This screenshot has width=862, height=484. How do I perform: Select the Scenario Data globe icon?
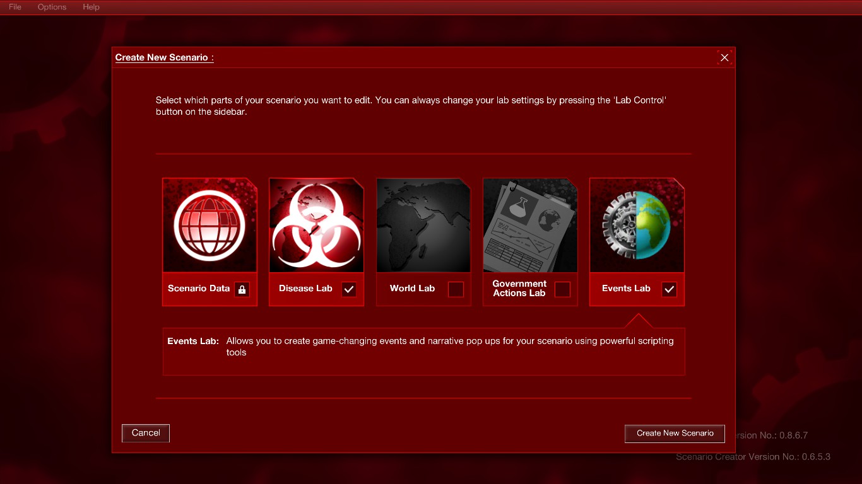click(x=210, y=225)
